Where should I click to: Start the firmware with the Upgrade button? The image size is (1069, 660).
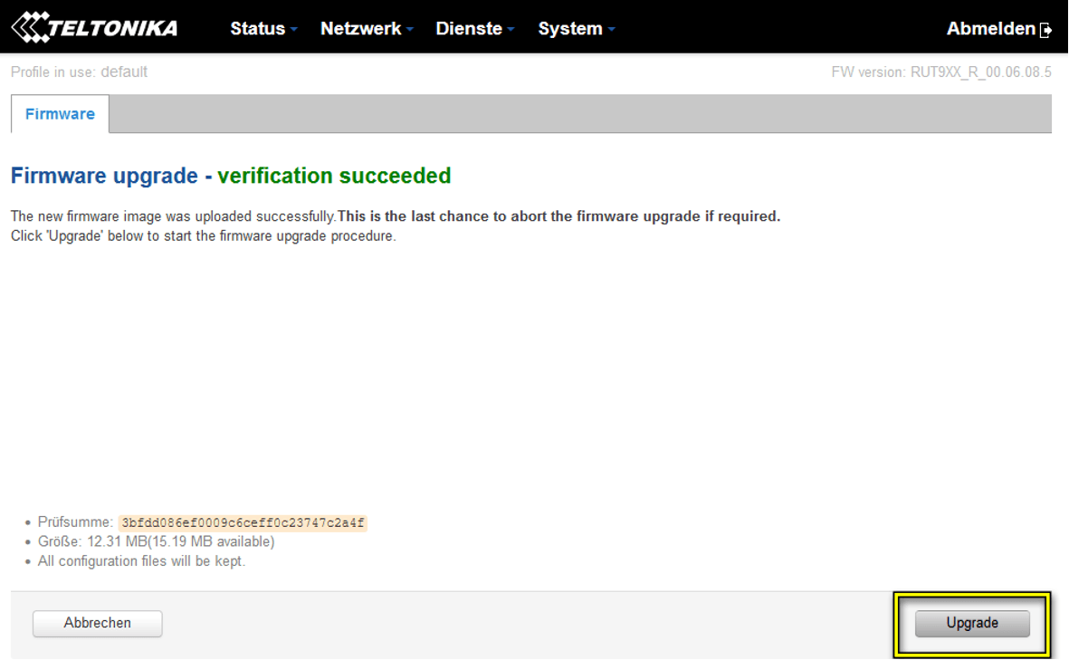(972, 623)
